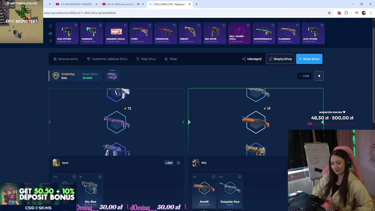Open Mythibia.online Epic Monsters ad
The height and width of the screenshot is (211, 375).
click(21, 22)
